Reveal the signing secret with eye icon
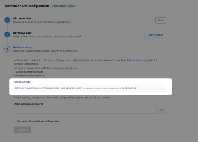 tap(161, 110)
